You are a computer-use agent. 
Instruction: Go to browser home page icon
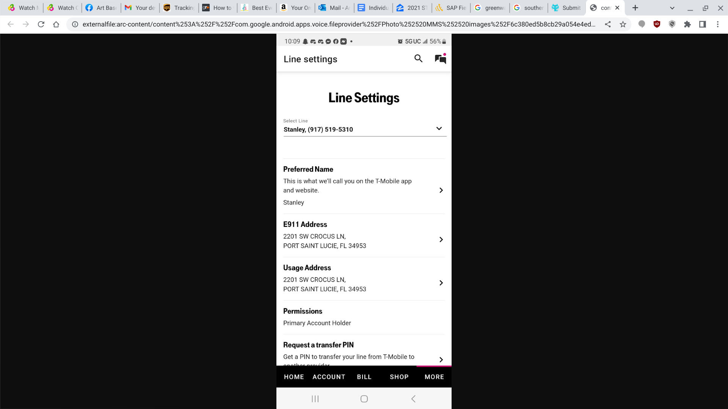(x=56, y=24)
